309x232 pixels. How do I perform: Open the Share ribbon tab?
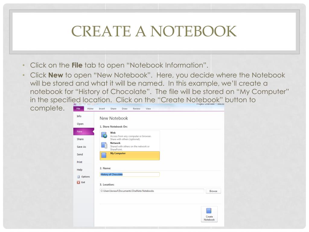click(x=113, y=109)
